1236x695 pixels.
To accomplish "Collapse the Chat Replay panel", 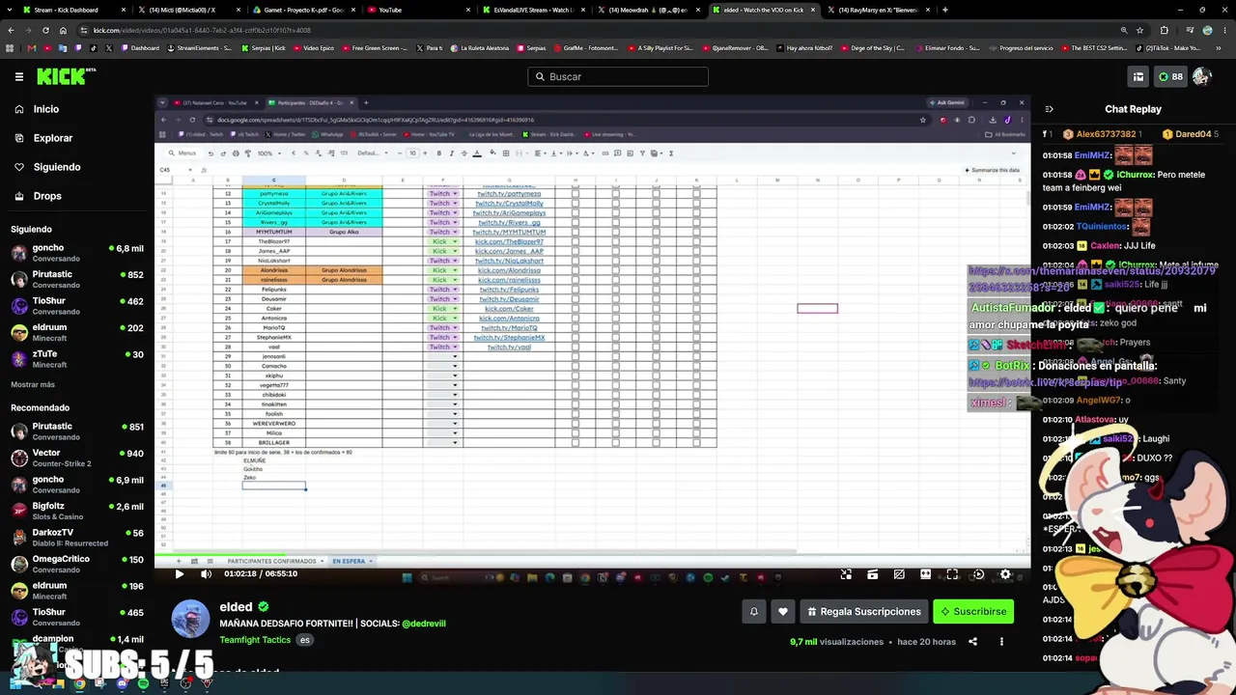I will tap(1050, 109).
